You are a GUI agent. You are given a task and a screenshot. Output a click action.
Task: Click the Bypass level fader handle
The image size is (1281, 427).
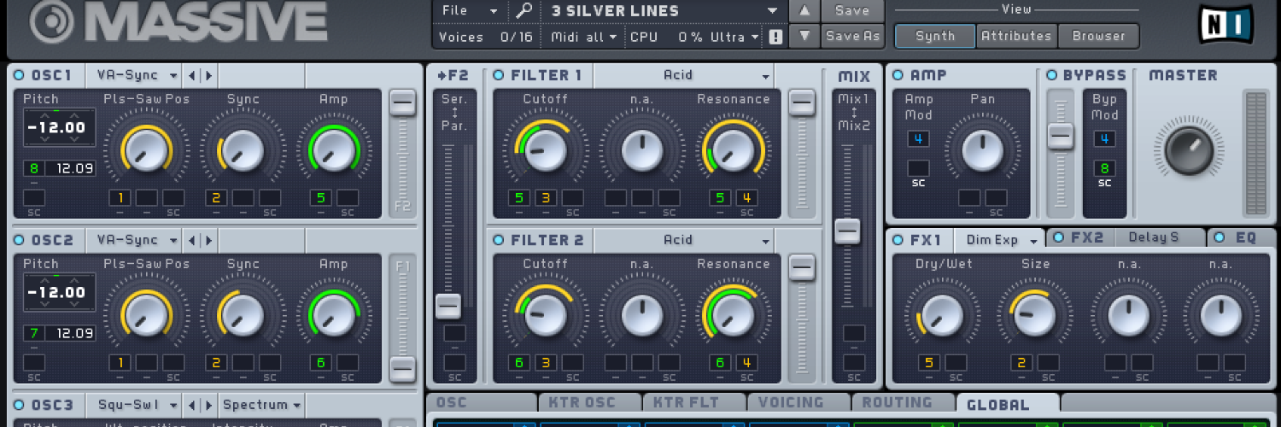coord(1061,136)
